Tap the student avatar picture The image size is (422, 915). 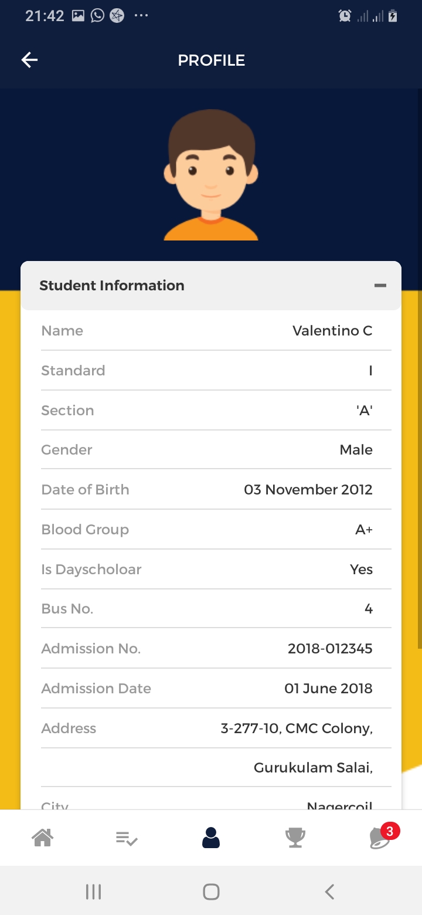(x=211, y=175)
